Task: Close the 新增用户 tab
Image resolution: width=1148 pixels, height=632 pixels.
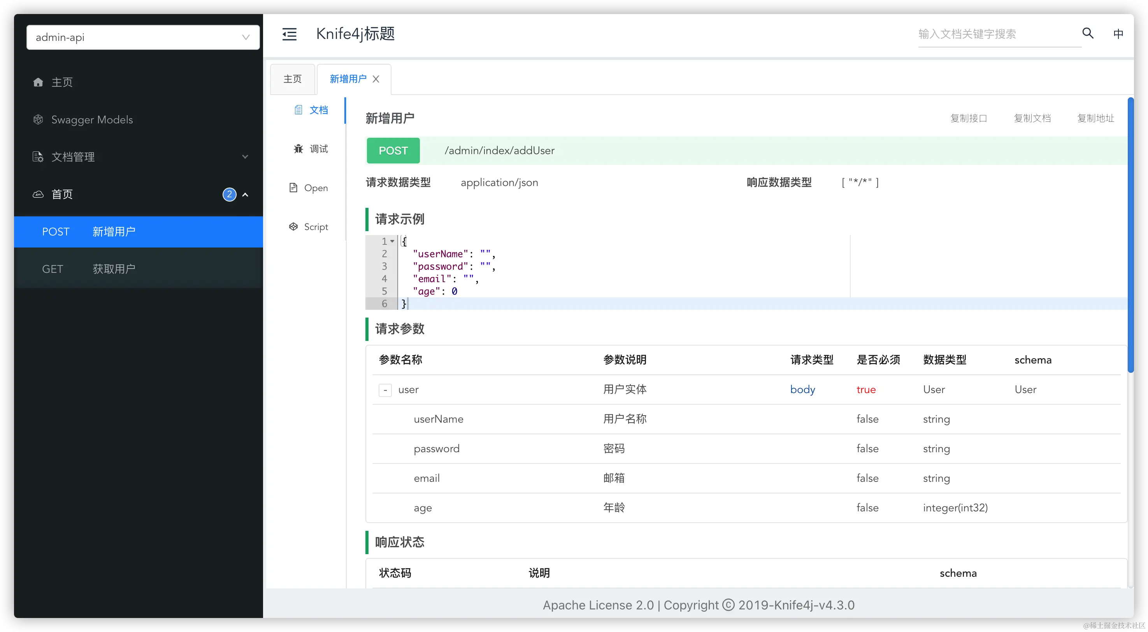Action: click(376, 79)
